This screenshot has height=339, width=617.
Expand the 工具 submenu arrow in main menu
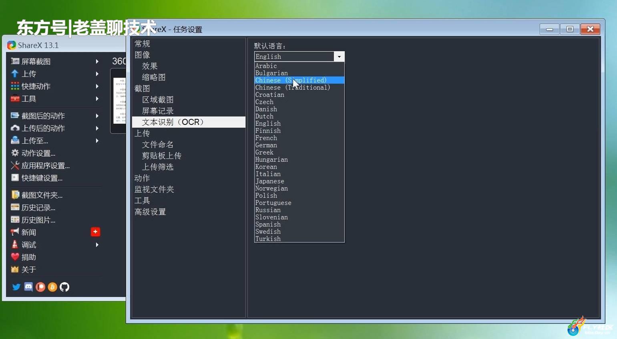point(97,98)
